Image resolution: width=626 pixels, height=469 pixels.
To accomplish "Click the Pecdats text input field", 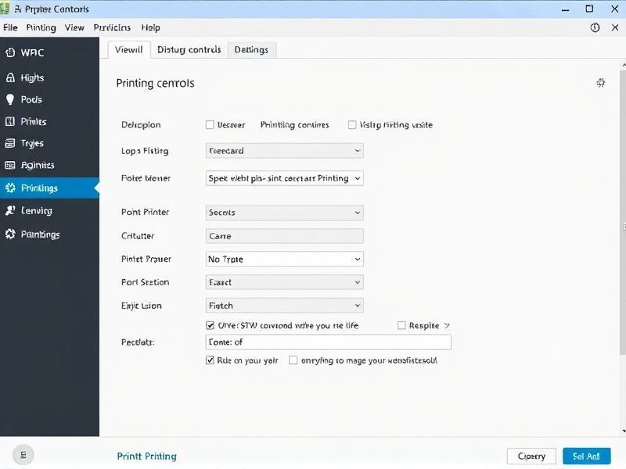I will point(328,342).
